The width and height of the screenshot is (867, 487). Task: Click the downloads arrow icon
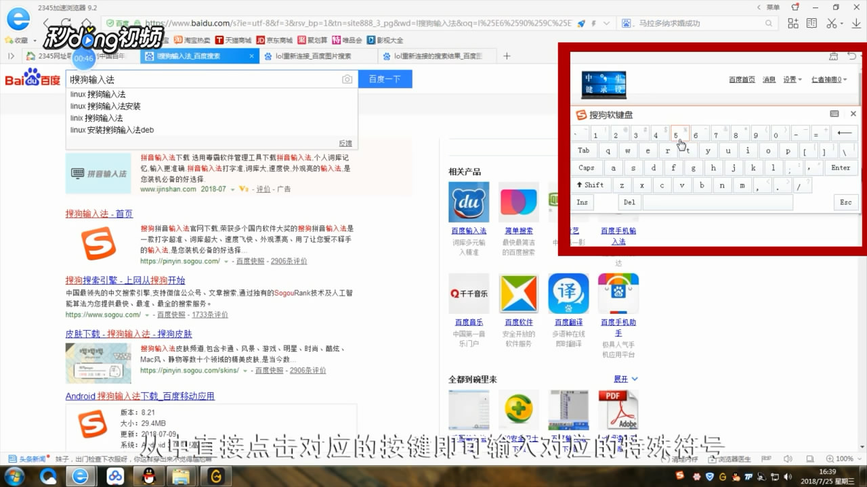(x=855, y=23)
